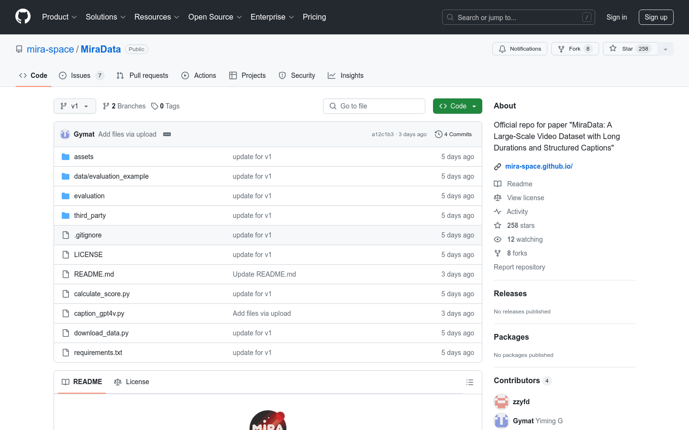
Task: Open the requirements.txt file
Action: point(98,353)
